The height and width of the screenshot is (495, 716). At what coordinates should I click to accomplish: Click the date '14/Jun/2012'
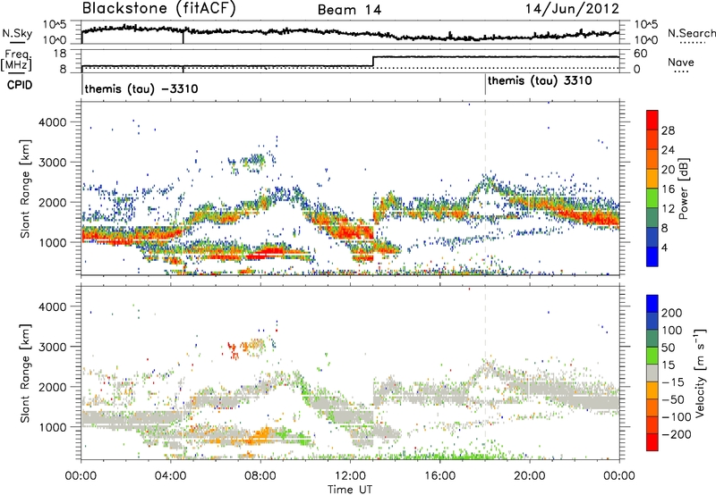pyautogui.click(x=572, y=9)
